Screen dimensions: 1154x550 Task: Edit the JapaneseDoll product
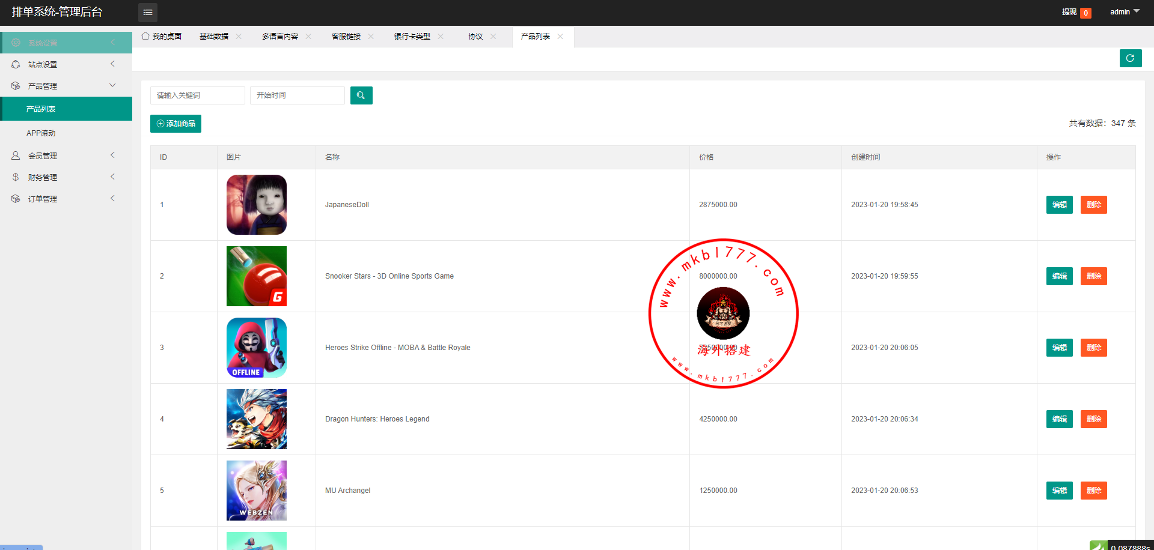click(1060, 205)
